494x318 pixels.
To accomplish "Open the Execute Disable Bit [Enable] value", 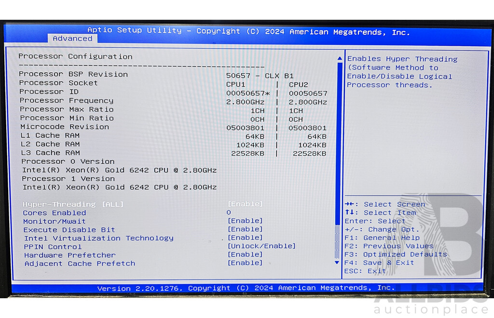I will [x=245, y=229].
